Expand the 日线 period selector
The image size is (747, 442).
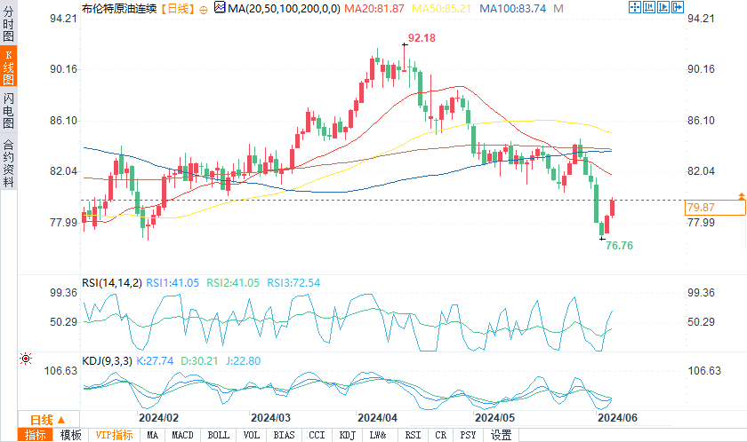[48, 420]
